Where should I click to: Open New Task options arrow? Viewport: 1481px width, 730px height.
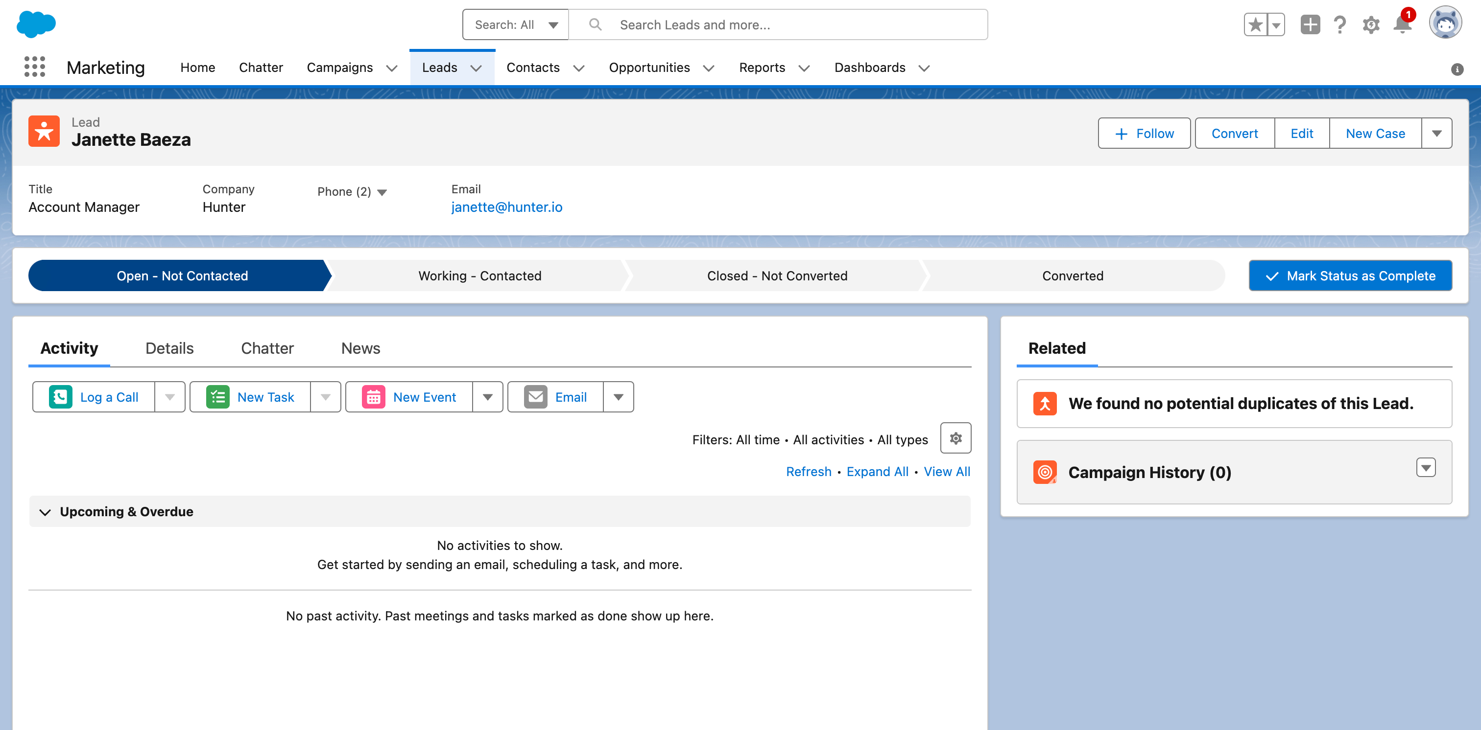click(x=325, y=397)
